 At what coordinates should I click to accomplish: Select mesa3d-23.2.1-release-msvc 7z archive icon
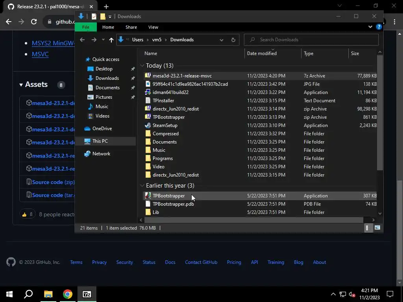pyautogui.click(x=148, y=75)
